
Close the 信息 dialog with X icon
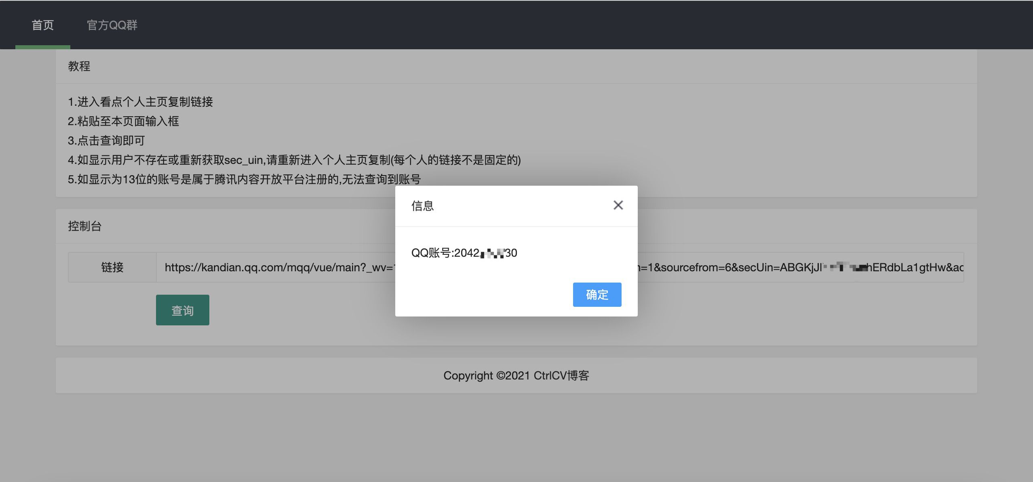(618, 205)
